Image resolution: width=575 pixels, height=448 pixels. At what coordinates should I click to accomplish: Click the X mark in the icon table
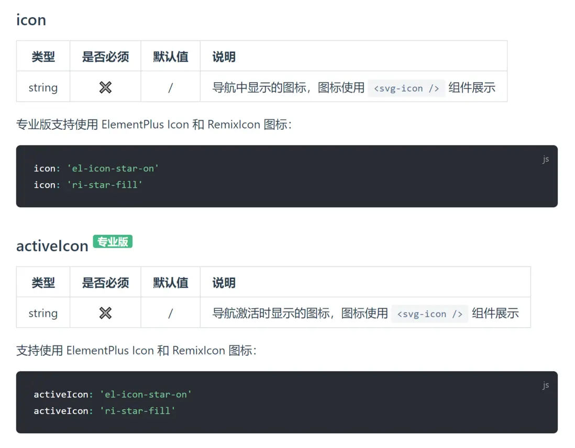click(105, 87)
